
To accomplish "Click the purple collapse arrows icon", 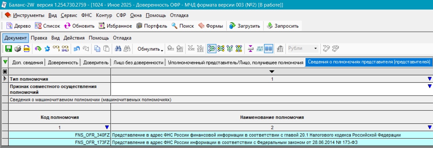I will point(251,49).
